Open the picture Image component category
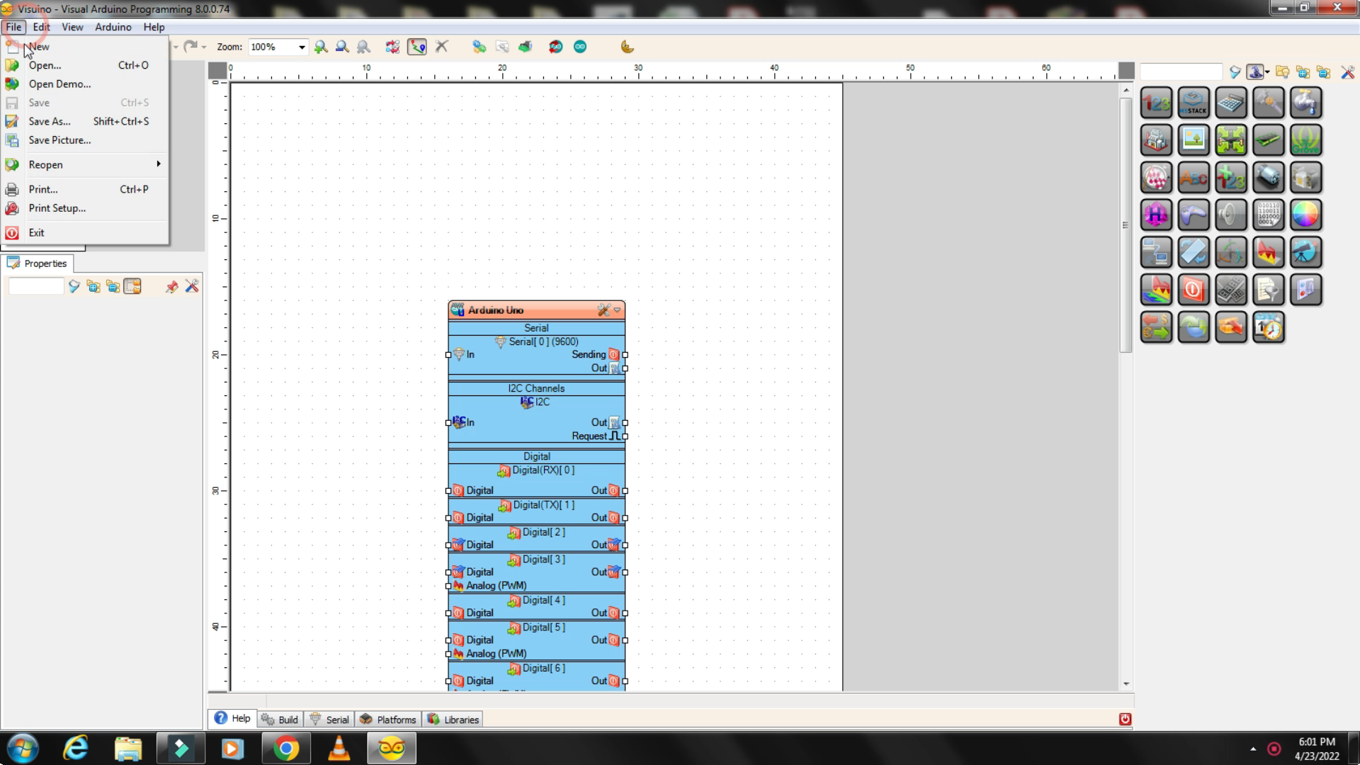 pos(1194,140)
